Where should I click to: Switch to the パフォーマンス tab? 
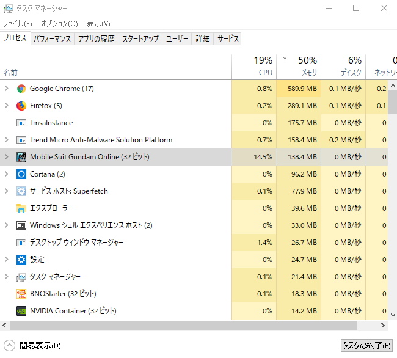click(53, 38)
